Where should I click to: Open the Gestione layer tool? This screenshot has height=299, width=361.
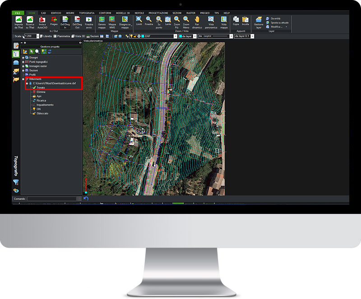coord(258,21)
